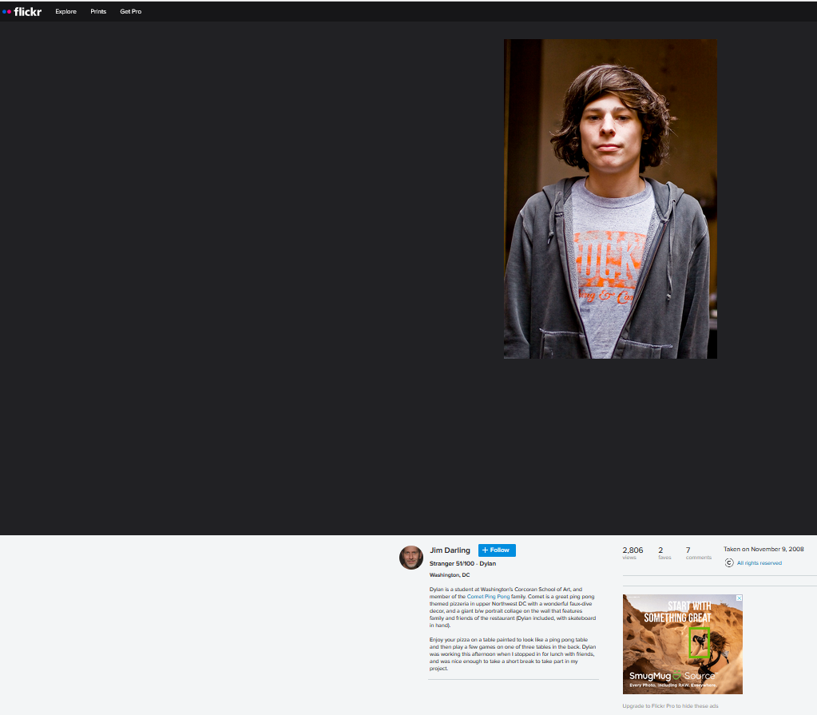This screenshot has height=715, width=817.
Task: Click the 7 comments count
Action: (698, 552)
